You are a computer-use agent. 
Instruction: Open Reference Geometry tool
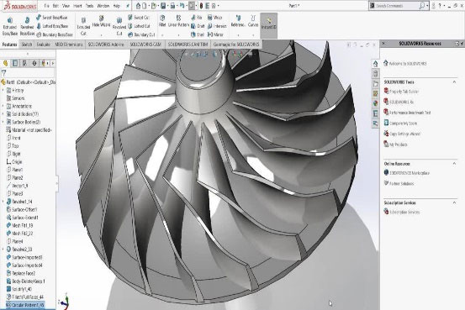[x=238, y=21]
